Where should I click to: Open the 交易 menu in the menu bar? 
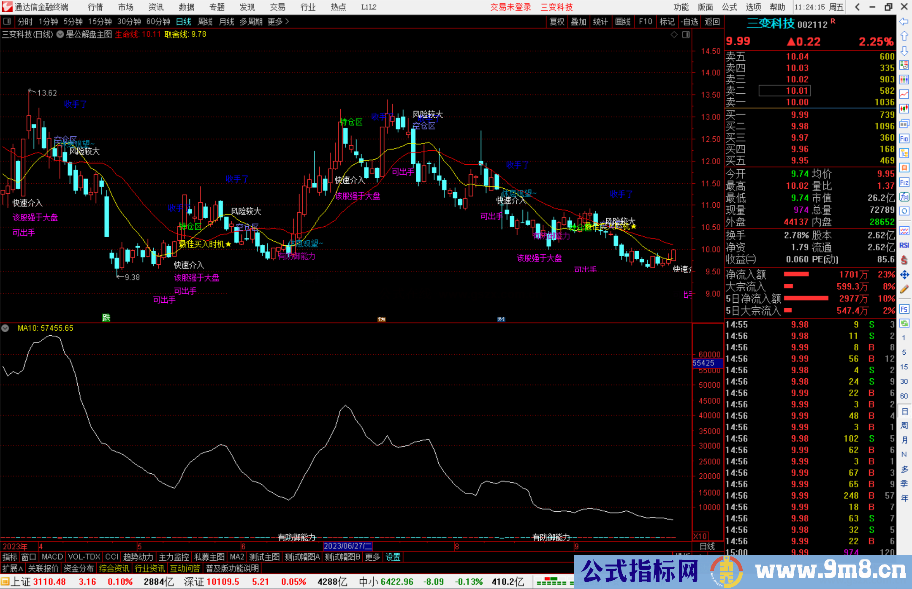tap(277, 7)
